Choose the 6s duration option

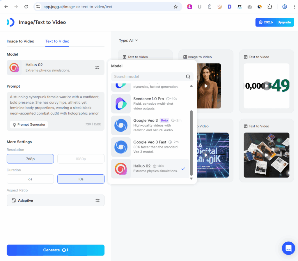click(x=30, y=179)
